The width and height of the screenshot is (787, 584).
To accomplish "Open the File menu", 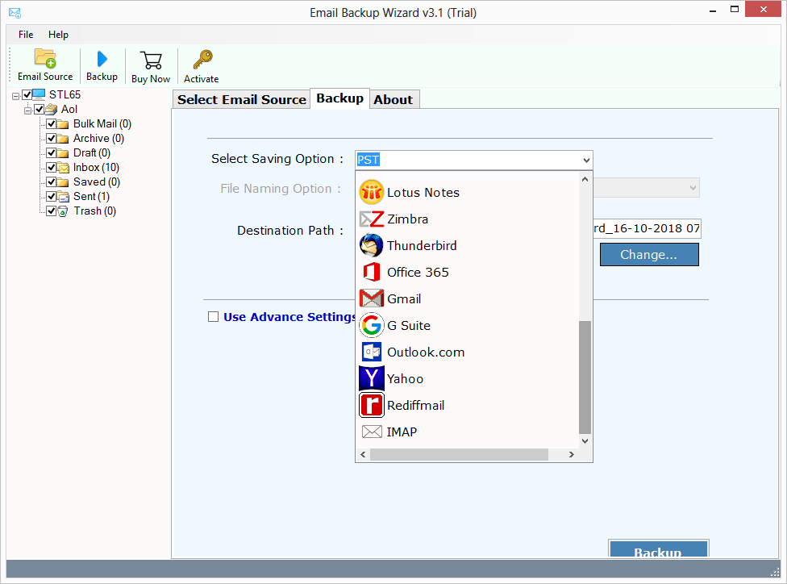I will coord(26,35).
